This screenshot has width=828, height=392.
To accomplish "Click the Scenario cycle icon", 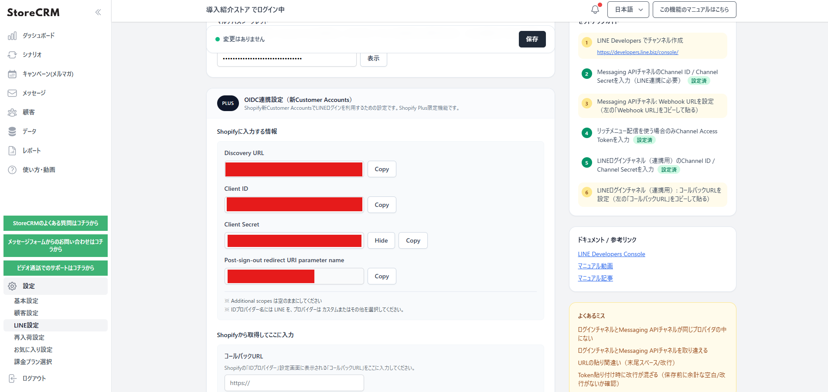I will [12, 55].
